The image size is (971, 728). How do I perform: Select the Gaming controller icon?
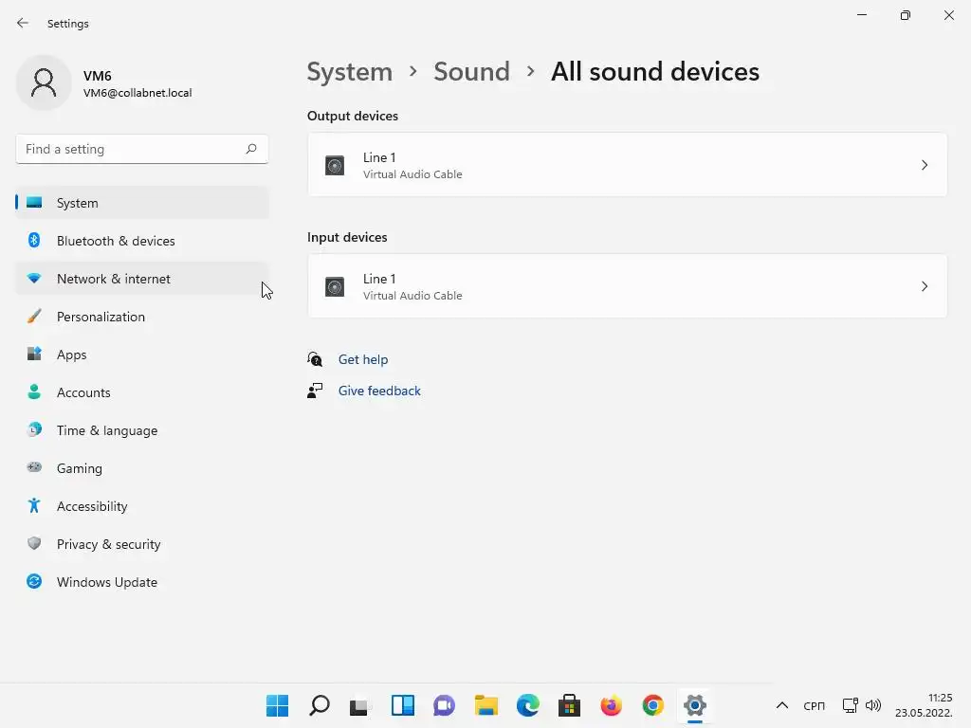click(x=34, y=468)
